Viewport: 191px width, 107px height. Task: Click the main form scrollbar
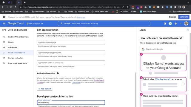tap(135, 89)
